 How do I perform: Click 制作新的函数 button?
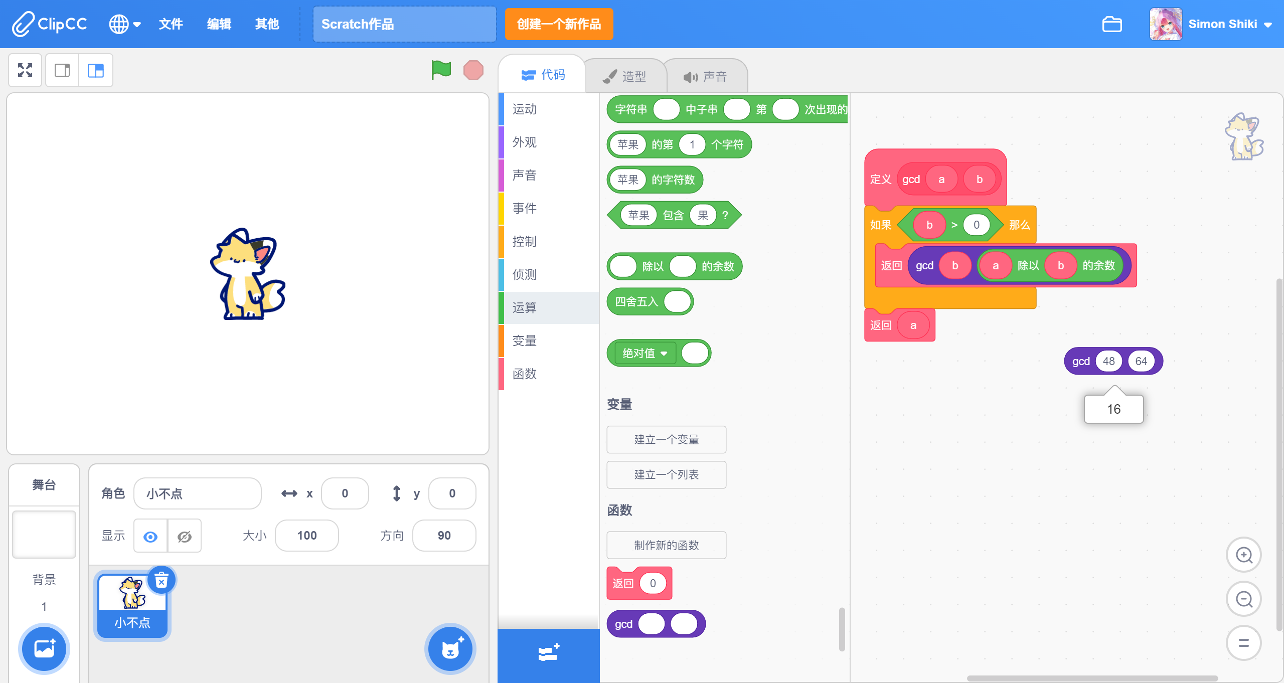coord(666,546)
